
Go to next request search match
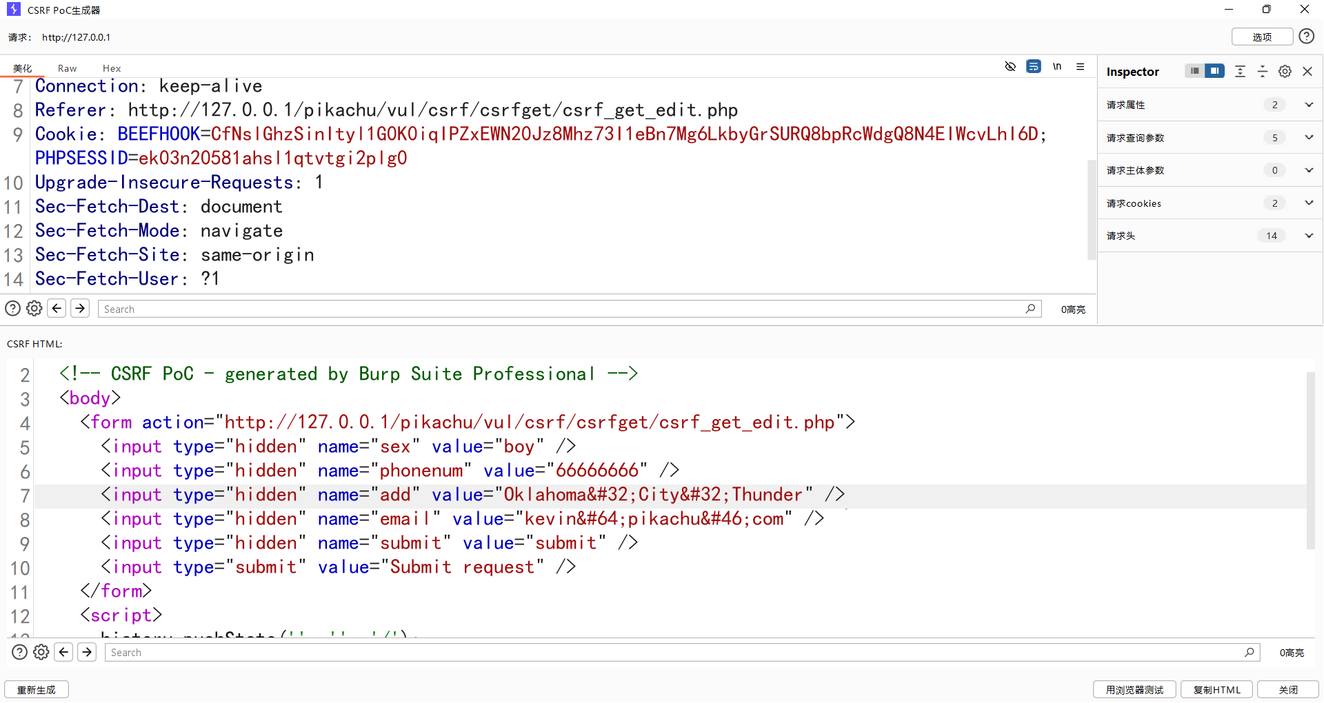(x=80, y=308)
